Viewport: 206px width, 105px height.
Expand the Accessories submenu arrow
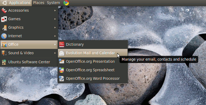(x=55, y=10)
